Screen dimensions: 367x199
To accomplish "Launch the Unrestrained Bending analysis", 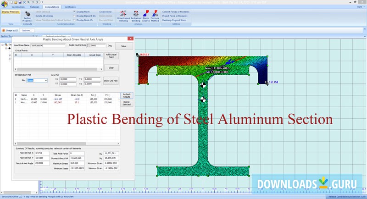I will pyautogui.click(x=123, y=16).
